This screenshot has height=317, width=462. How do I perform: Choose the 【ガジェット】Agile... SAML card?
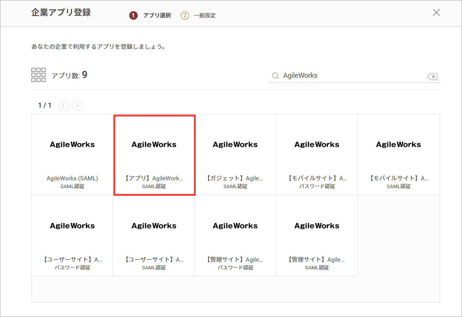click(x=235, y=155)
